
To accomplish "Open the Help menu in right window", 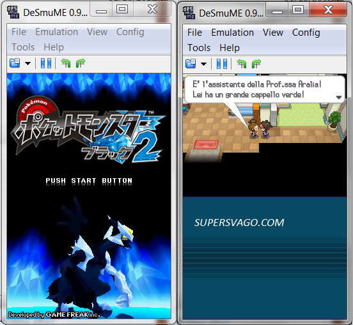I will (230, 48).
